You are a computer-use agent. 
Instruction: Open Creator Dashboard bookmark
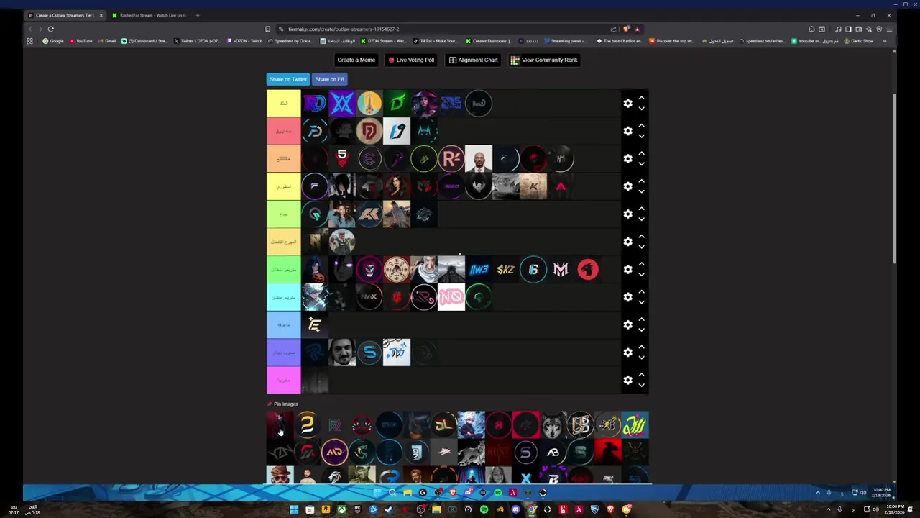tap(489, 41)
